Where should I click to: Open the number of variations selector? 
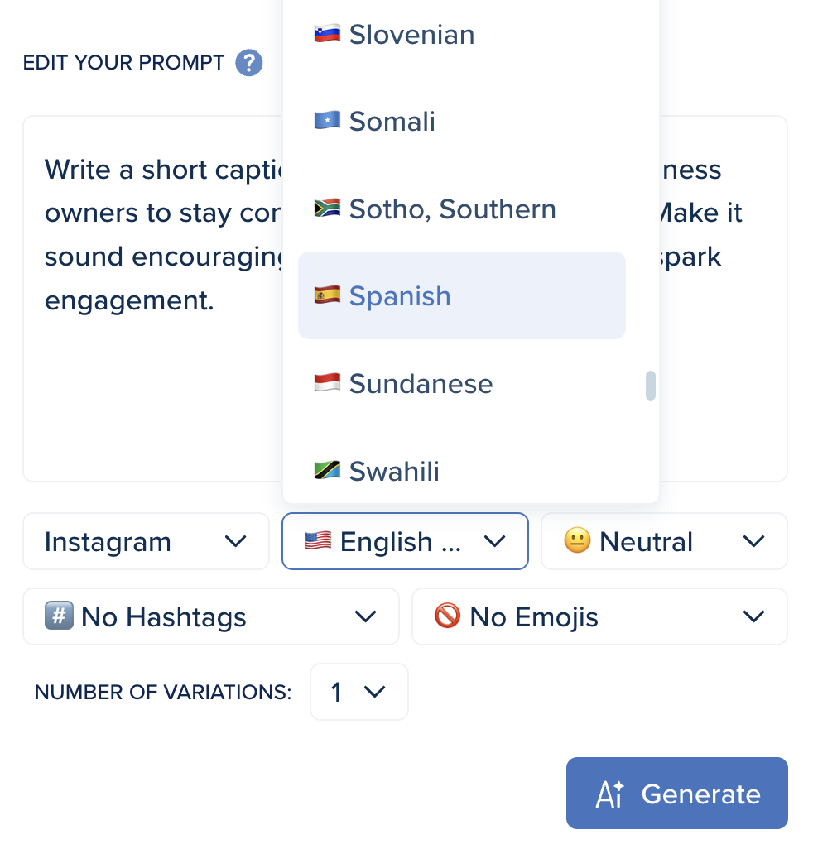click(x=358, y=692)
